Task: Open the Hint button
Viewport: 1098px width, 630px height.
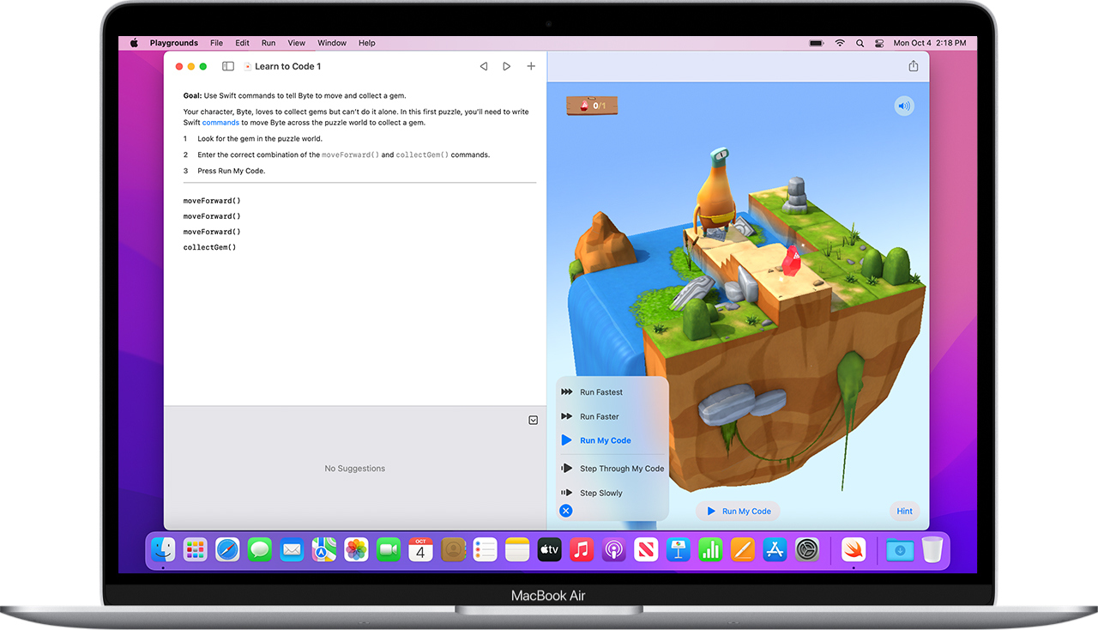Action: pyautogui.click(x=904, y=511)
